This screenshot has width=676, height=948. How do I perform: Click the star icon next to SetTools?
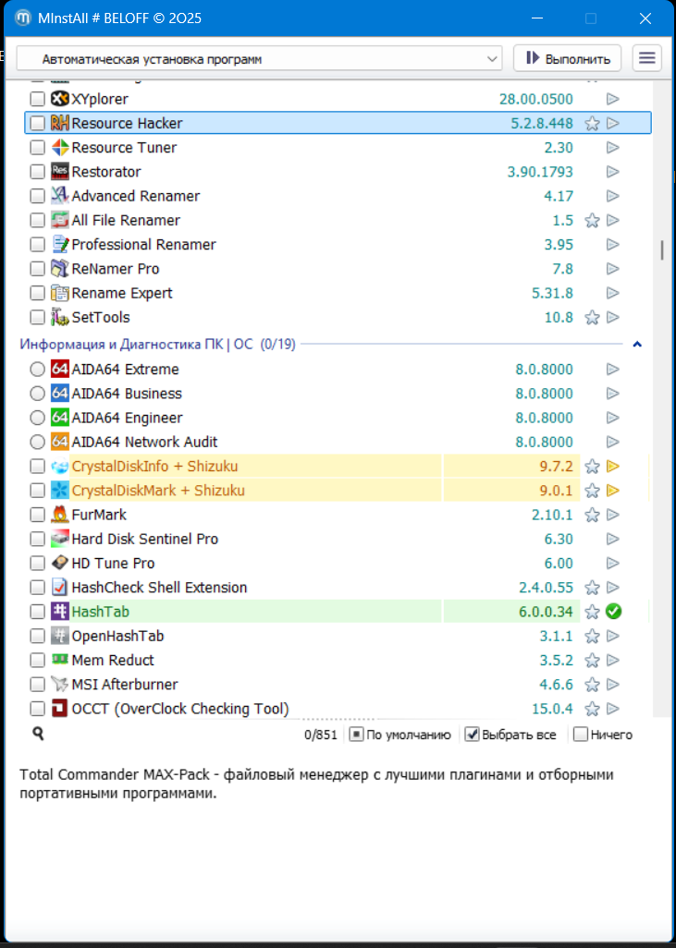tap(593, 317)
